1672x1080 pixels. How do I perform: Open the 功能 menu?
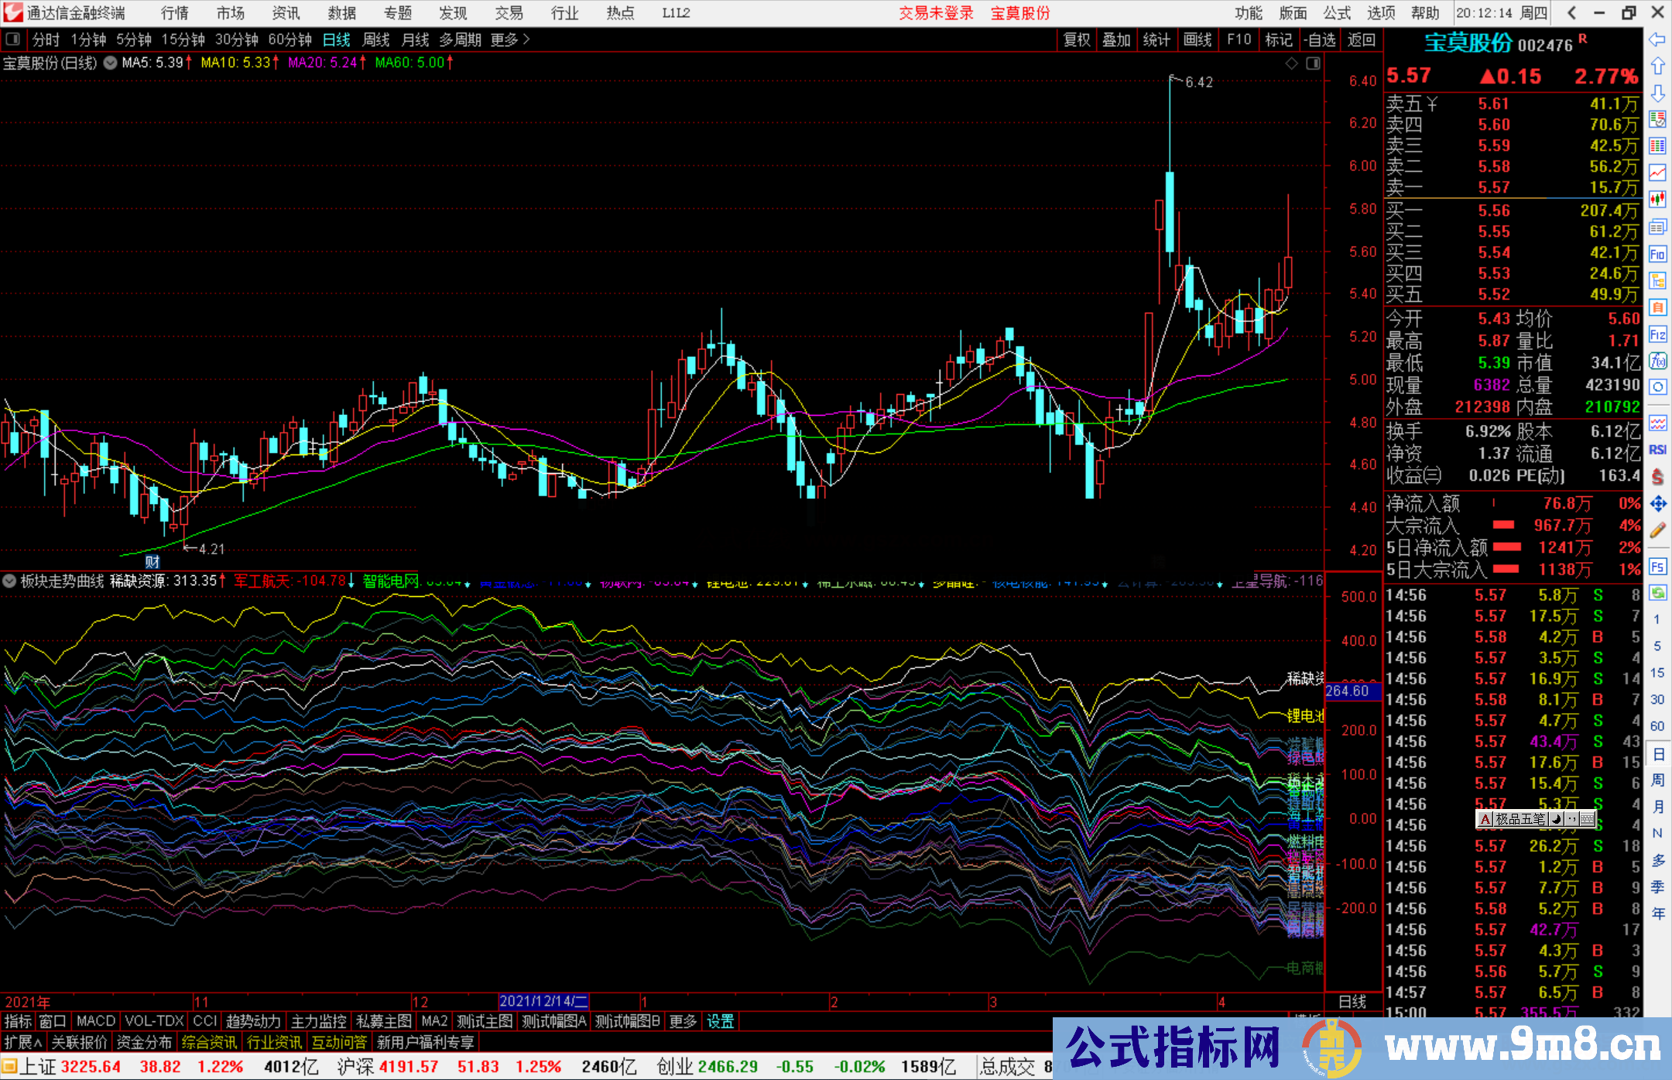[x=1248, y=12]
